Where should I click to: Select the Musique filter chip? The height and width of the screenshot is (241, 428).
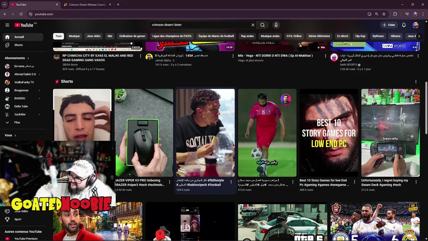(x=74, y=36)
